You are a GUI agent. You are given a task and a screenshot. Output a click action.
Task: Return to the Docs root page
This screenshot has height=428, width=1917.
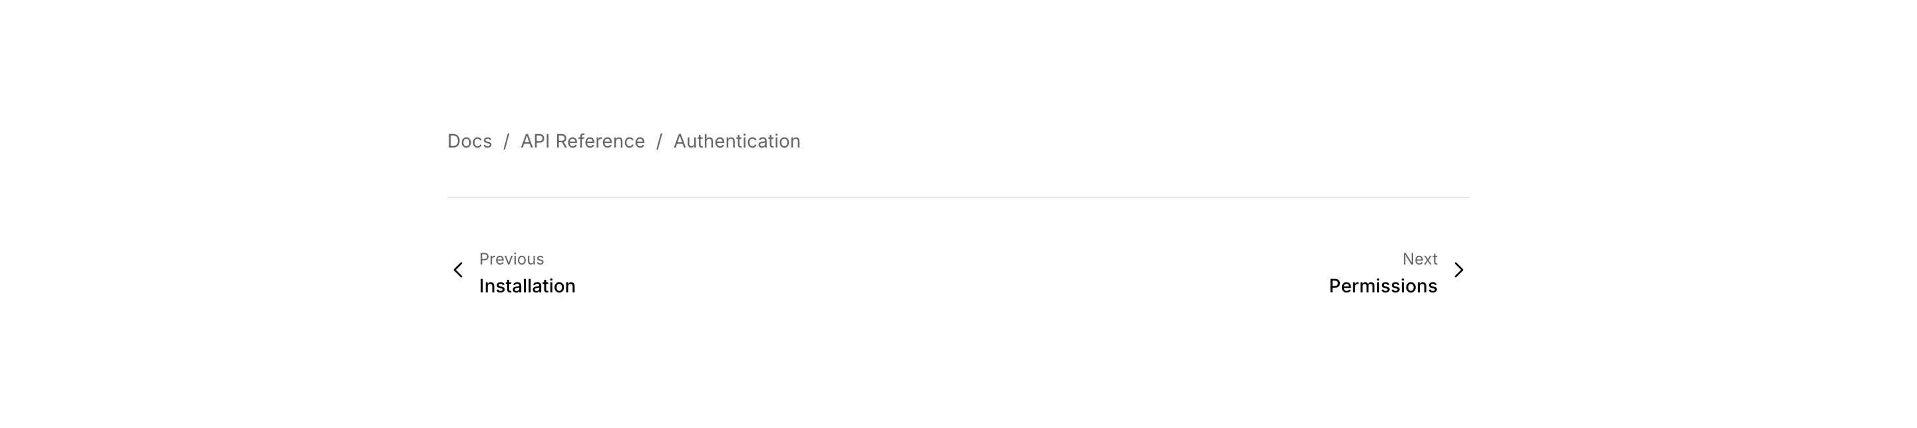[469, 141]
